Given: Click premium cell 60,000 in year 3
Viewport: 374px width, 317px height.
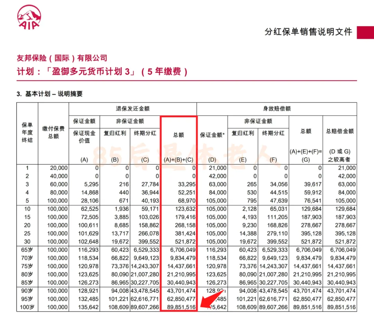Looking at the screenshot, I should 59,184.
